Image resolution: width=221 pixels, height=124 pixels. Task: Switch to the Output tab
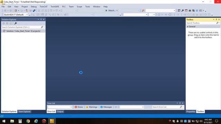coord(60,112)
